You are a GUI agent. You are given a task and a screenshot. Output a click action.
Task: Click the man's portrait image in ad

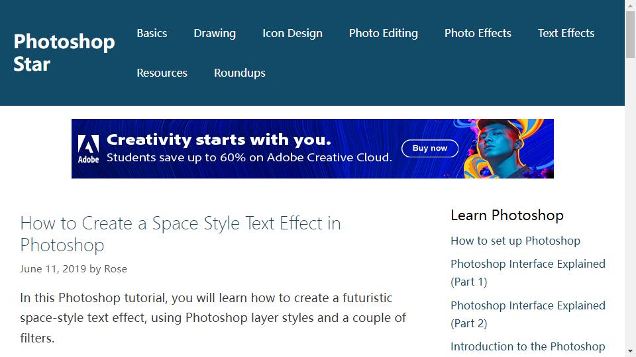click(x=503, y=149)
